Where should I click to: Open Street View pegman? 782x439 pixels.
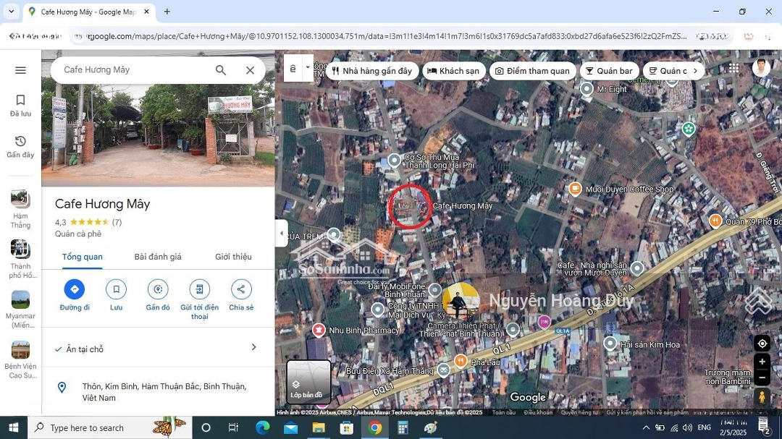tap(761, 397)
